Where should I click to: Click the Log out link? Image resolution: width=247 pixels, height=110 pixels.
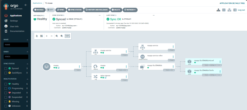pyautogui.click(x=241, y=10)
